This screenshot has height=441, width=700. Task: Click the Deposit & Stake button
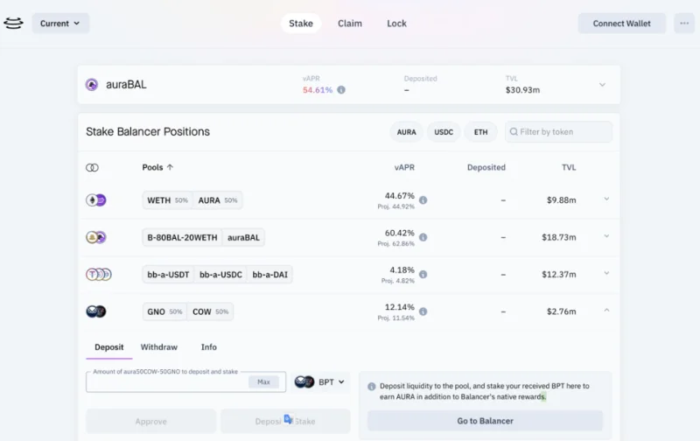285,422
